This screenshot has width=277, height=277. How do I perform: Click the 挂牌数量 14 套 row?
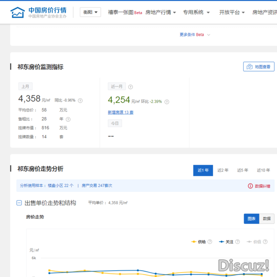coord(41,137)
